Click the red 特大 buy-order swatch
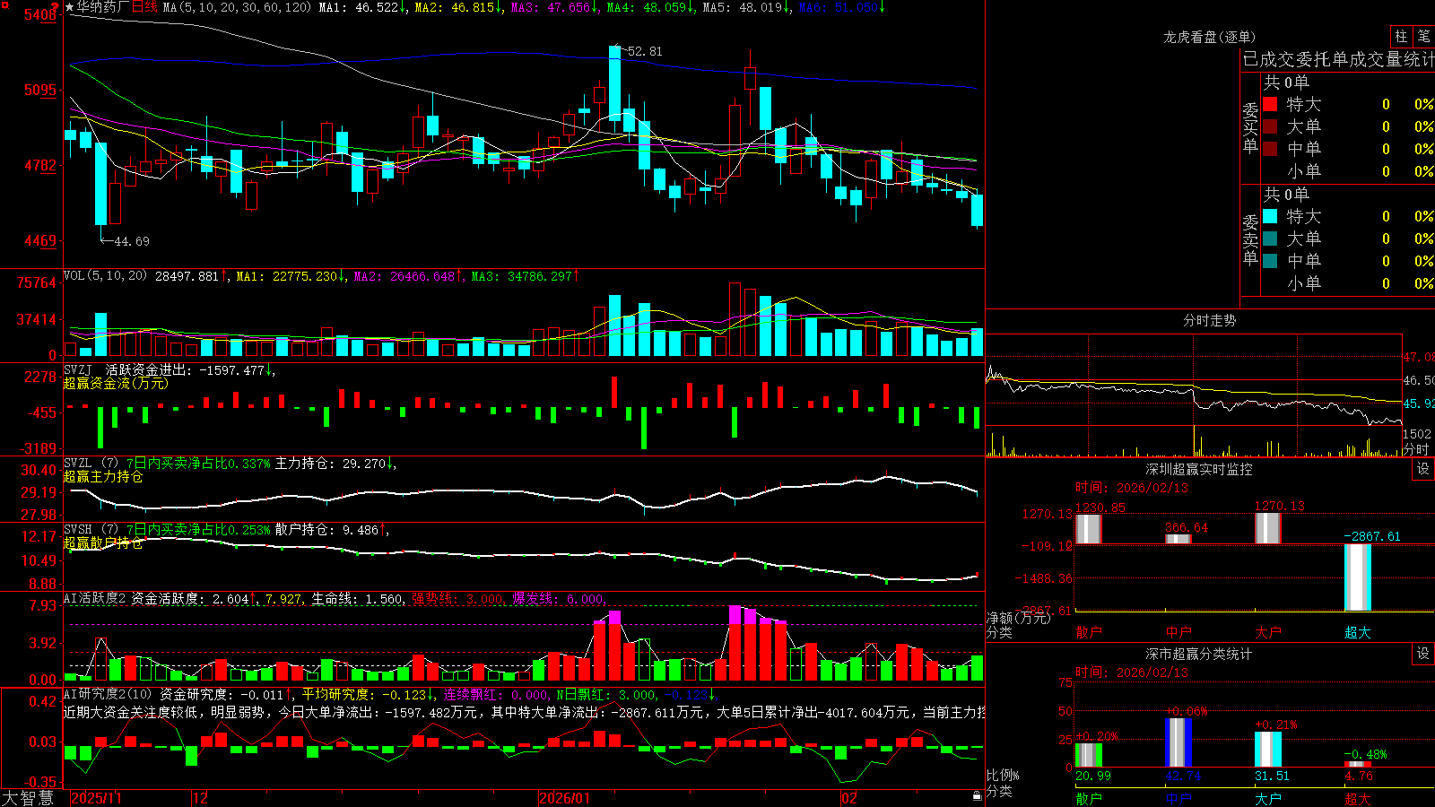Image resolution: width=1435 pixels, height=807 pixels. [1270, 104]
